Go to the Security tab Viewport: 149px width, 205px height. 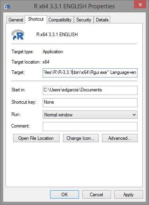84,20
